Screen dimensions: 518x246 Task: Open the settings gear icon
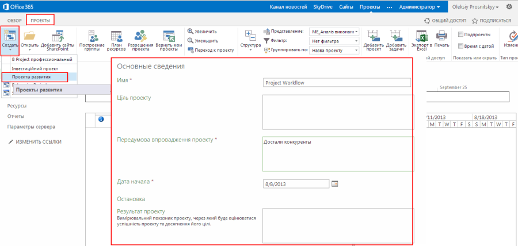509,6
